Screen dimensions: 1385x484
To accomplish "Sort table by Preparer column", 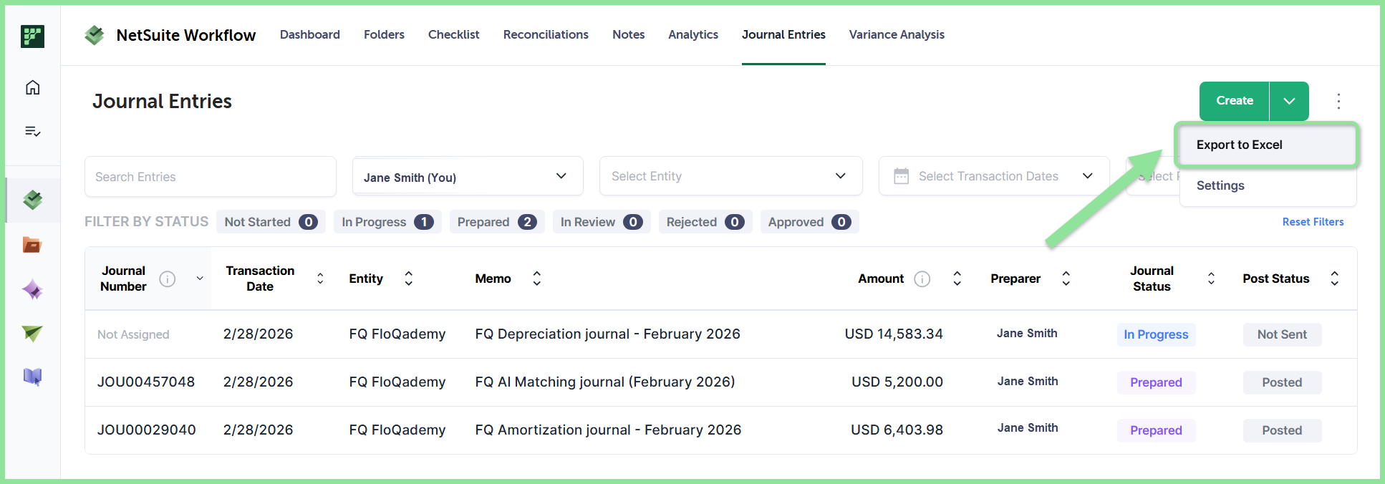I will (1066, 279).
